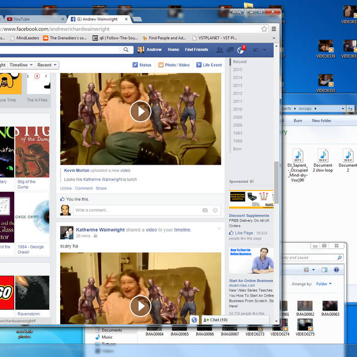
Task: Click the Facebook search magnifier icon
Action: pos(125,49)
